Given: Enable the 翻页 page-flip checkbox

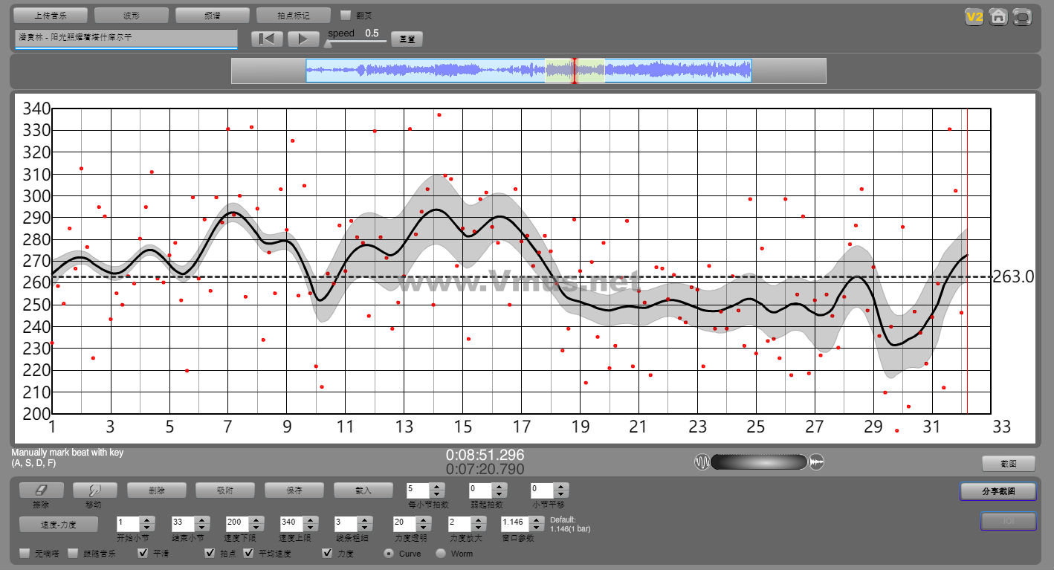Looking at the screenshot, I should coord(346,15).
